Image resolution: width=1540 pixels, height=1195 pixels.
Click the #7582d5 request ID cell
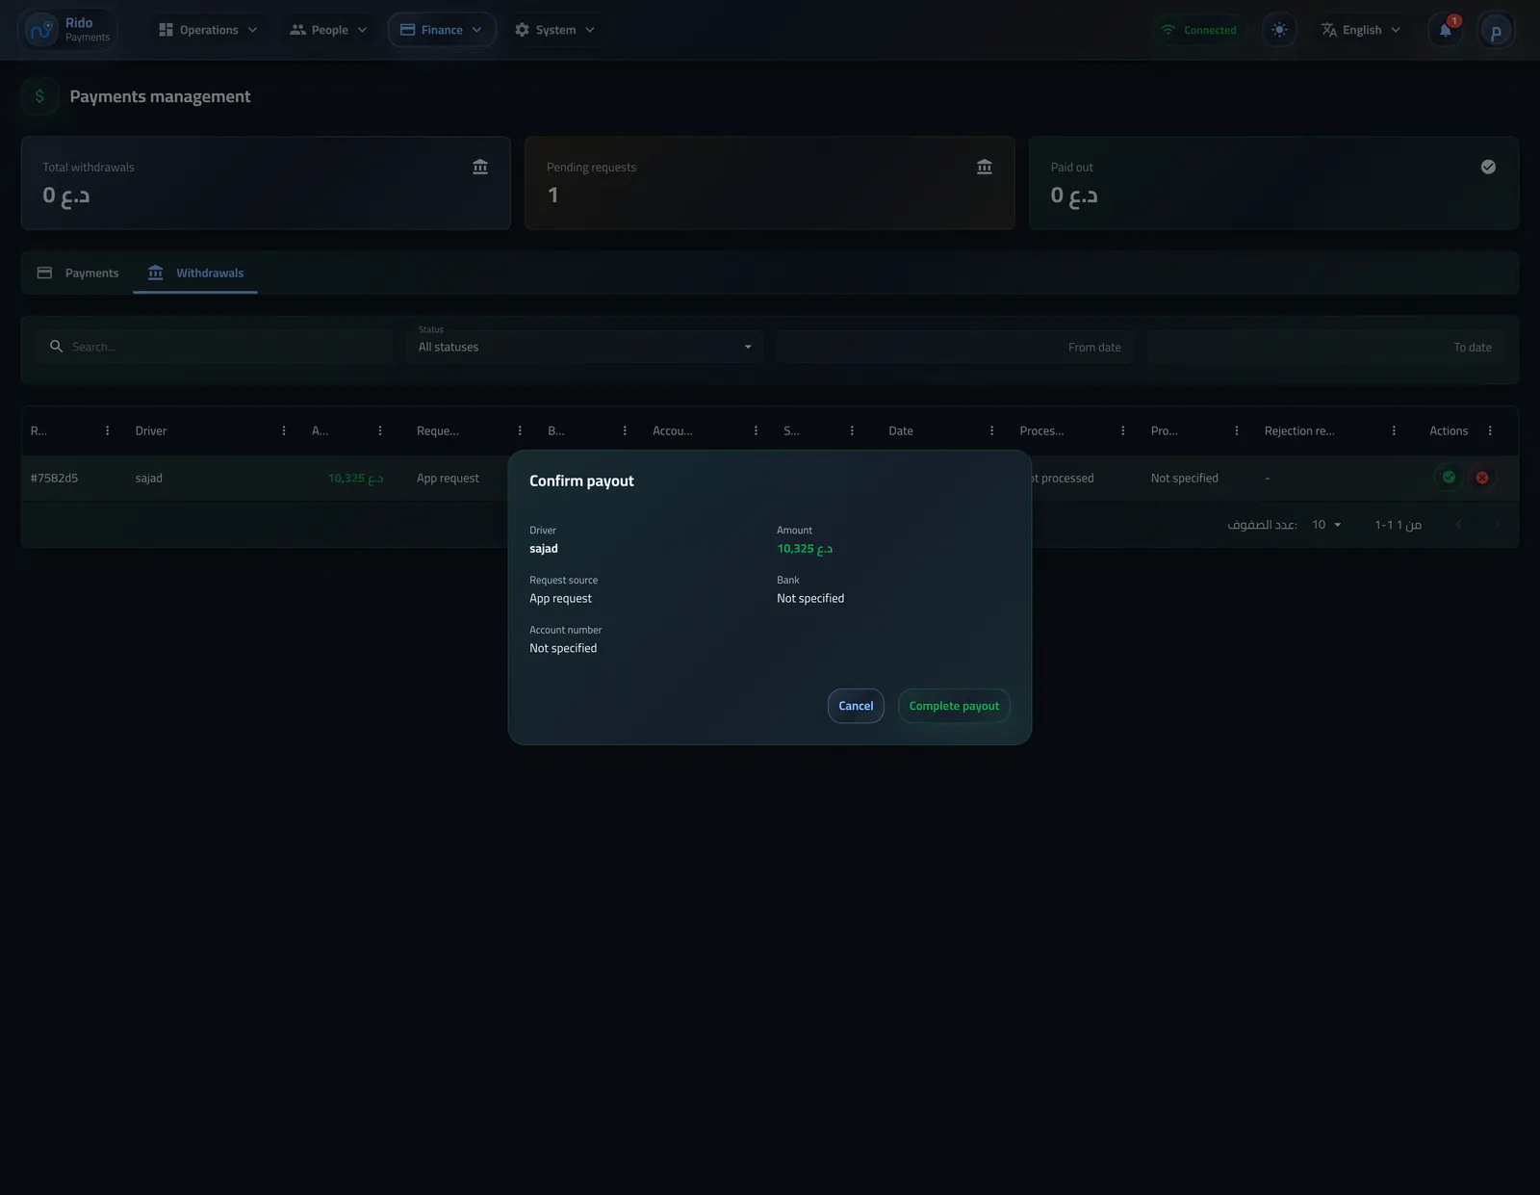54,478
